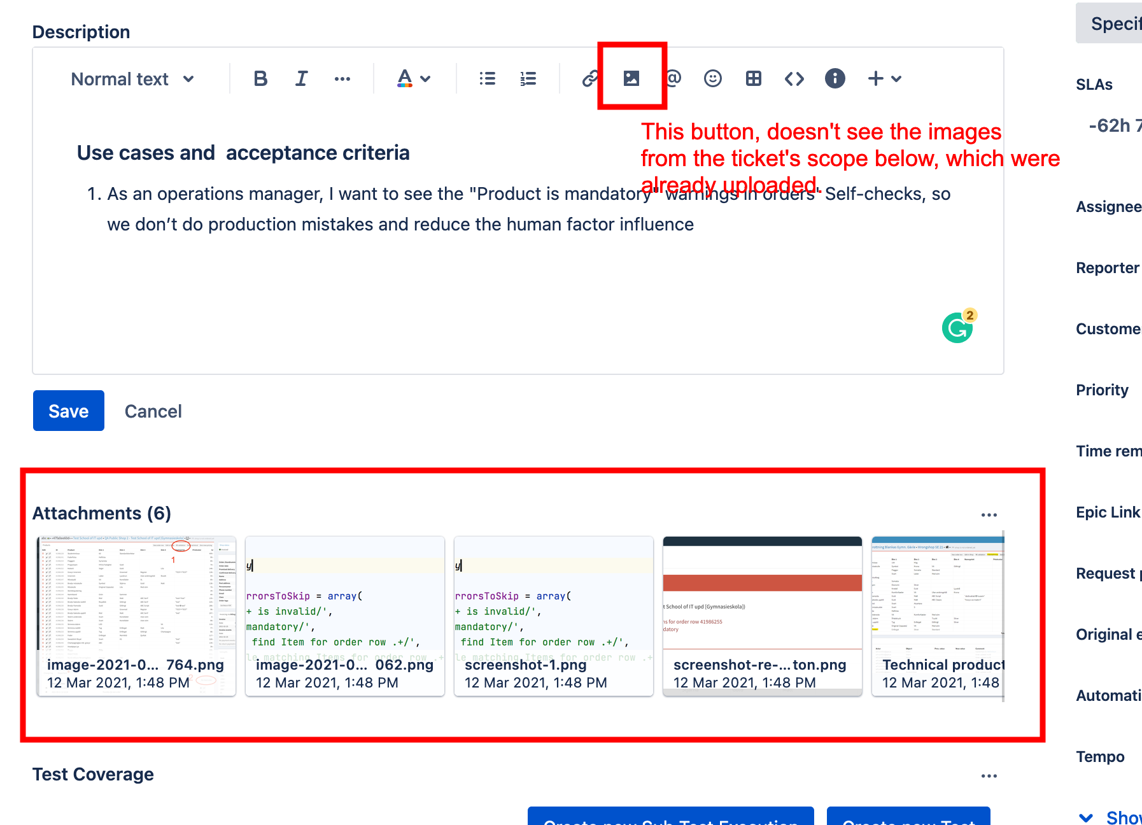Open the Attachments section options menu
The image size is (1142, 825).
click(x=989, y=514)
